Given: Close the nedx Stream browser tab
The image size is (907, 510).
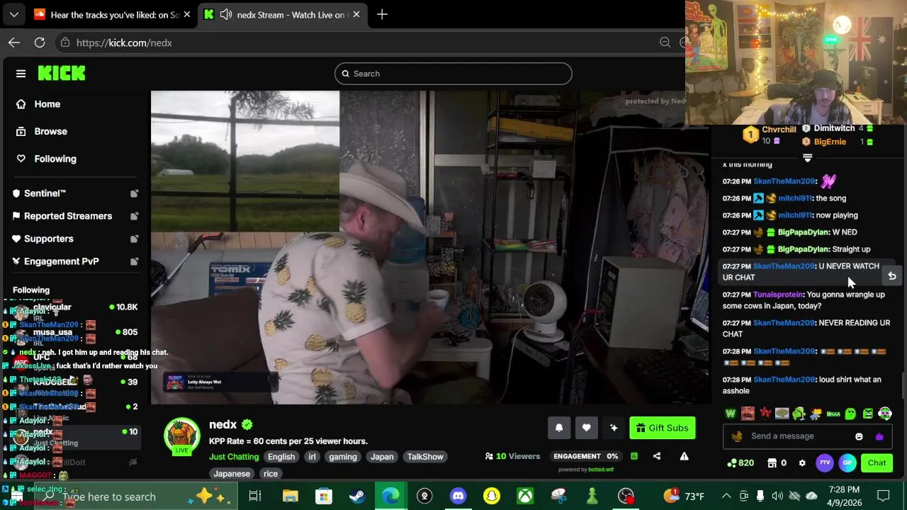Looking at the screenshot, I should (356, 14).
